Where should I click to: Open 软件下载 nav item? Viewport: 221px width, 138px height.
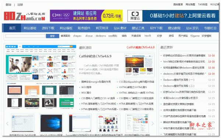pos(156,28)
